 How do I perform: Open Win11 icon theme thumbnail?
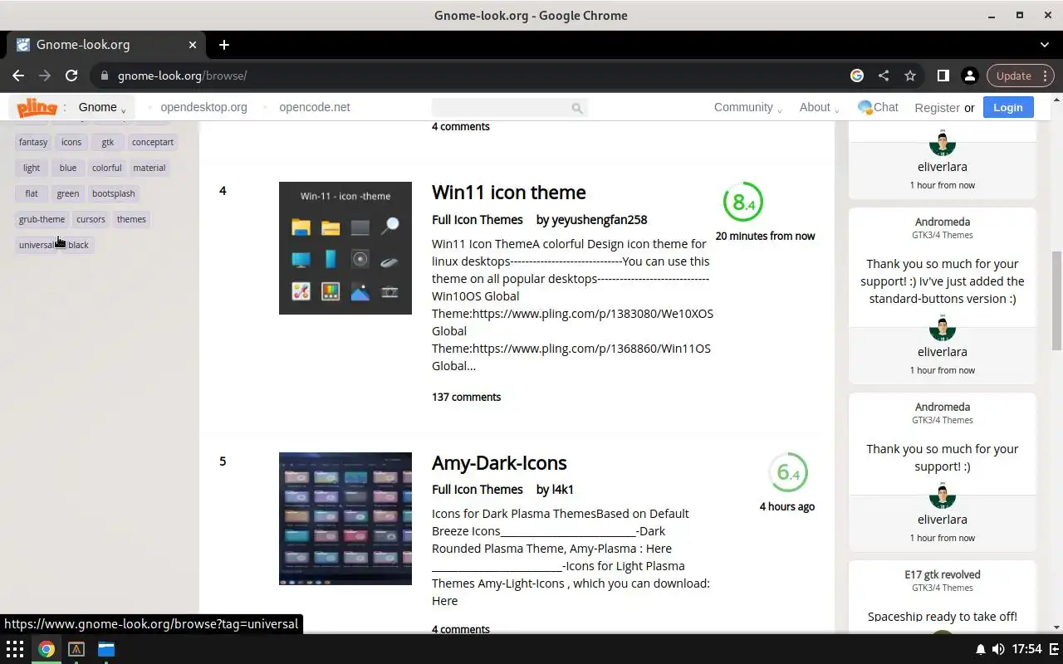click(x=345, y=248)
